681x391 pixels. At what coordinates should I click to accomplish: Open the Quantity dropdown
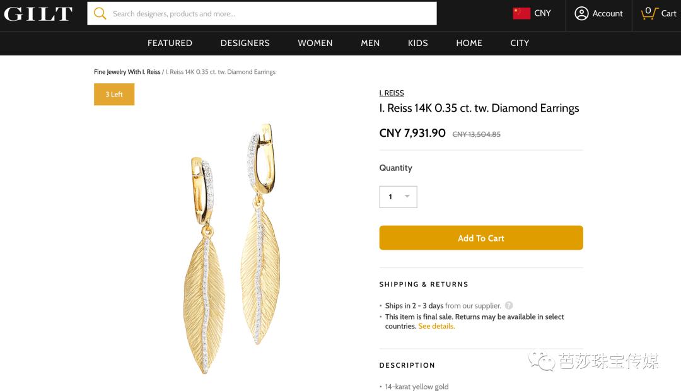[x=398, y=197]
